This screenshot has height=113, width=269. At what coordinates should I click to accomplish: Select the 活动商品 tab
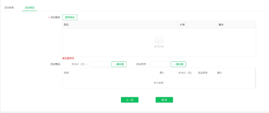tap(30, 8)
